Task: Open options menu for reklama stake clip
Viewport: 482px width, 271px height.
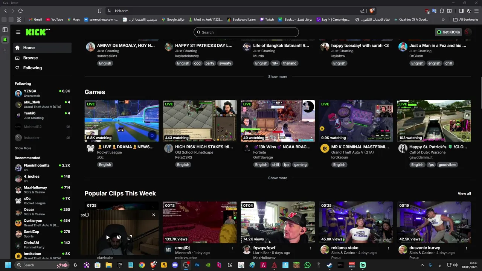Action: pos(388,248)
